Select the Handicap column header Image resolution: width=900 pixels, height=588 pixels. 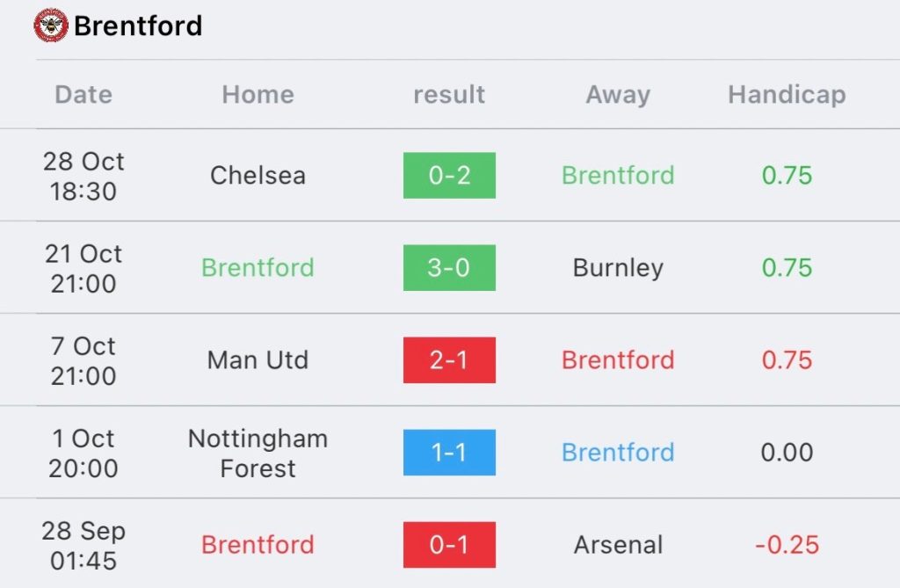[787, 95]
